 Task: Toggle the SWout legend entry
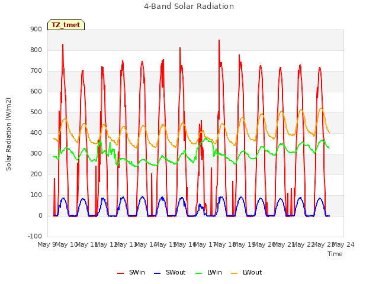tap(170, 272)
